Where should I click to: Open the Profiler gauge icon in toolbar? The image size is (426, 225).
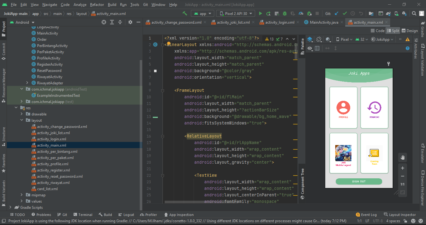301,14
